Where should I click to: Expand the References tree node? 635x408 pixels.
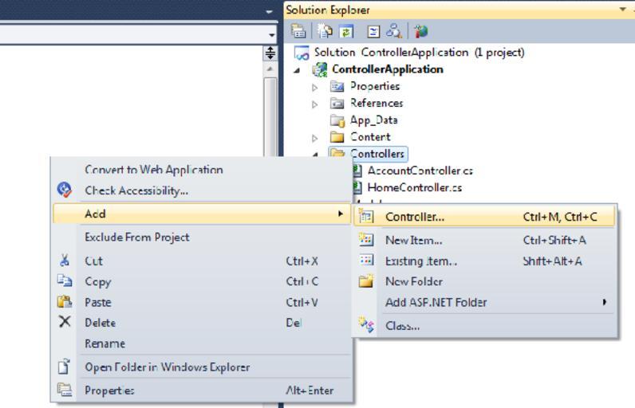coord(315,104)
